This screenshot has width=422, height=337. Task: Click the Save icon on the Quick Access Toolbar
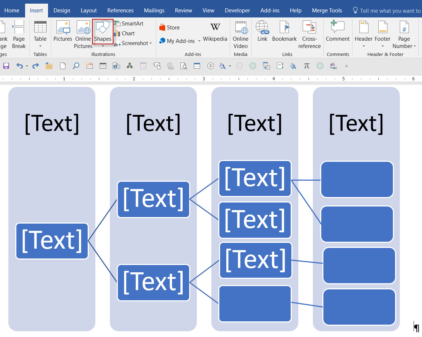(6, 66)
